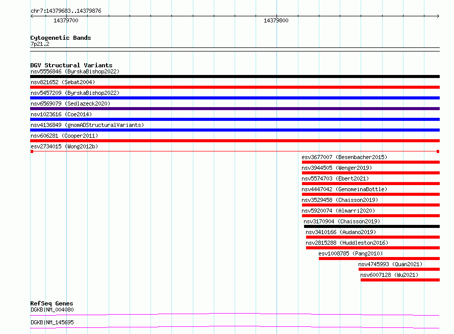Open DGKB|NM_145695 RefSeq gene label
Image resolution: width=454 pixels, height=334 pixels.
[52, 322]
